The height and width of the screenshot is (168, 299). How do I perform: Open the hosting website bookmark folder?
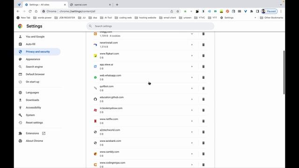(x=145, y=18)
